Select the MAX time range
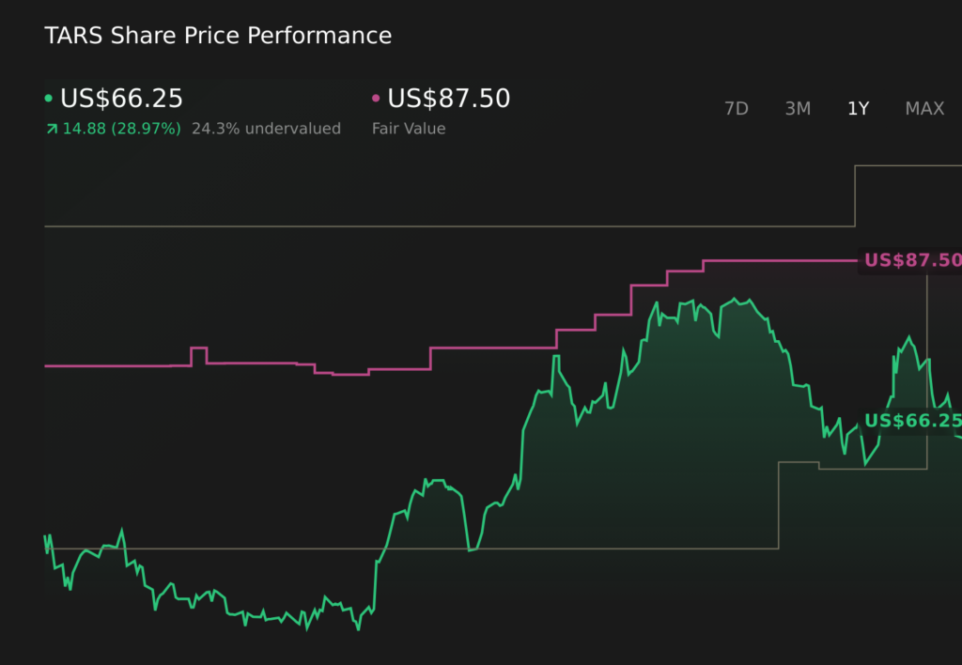962x665 pixels. [x=924, y=109]
